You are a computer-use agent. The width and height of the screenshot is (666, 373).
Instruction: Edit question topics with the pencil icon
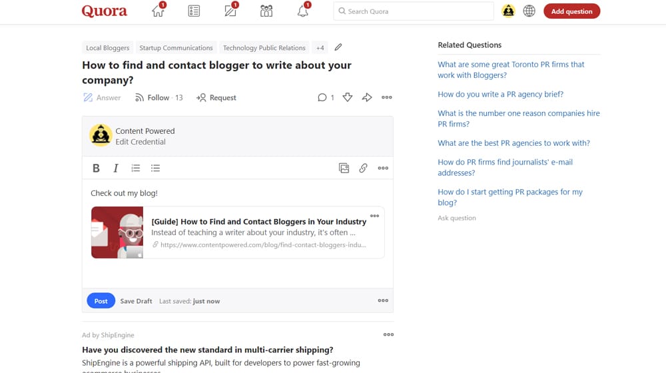(x=338, y=47)
